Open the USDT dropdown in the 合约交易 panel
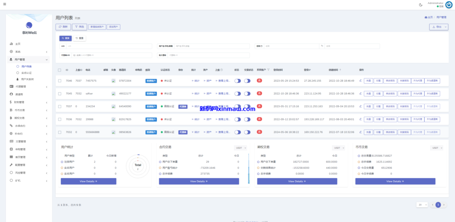Viewport: 455px width, 222px height. point(240,148)
